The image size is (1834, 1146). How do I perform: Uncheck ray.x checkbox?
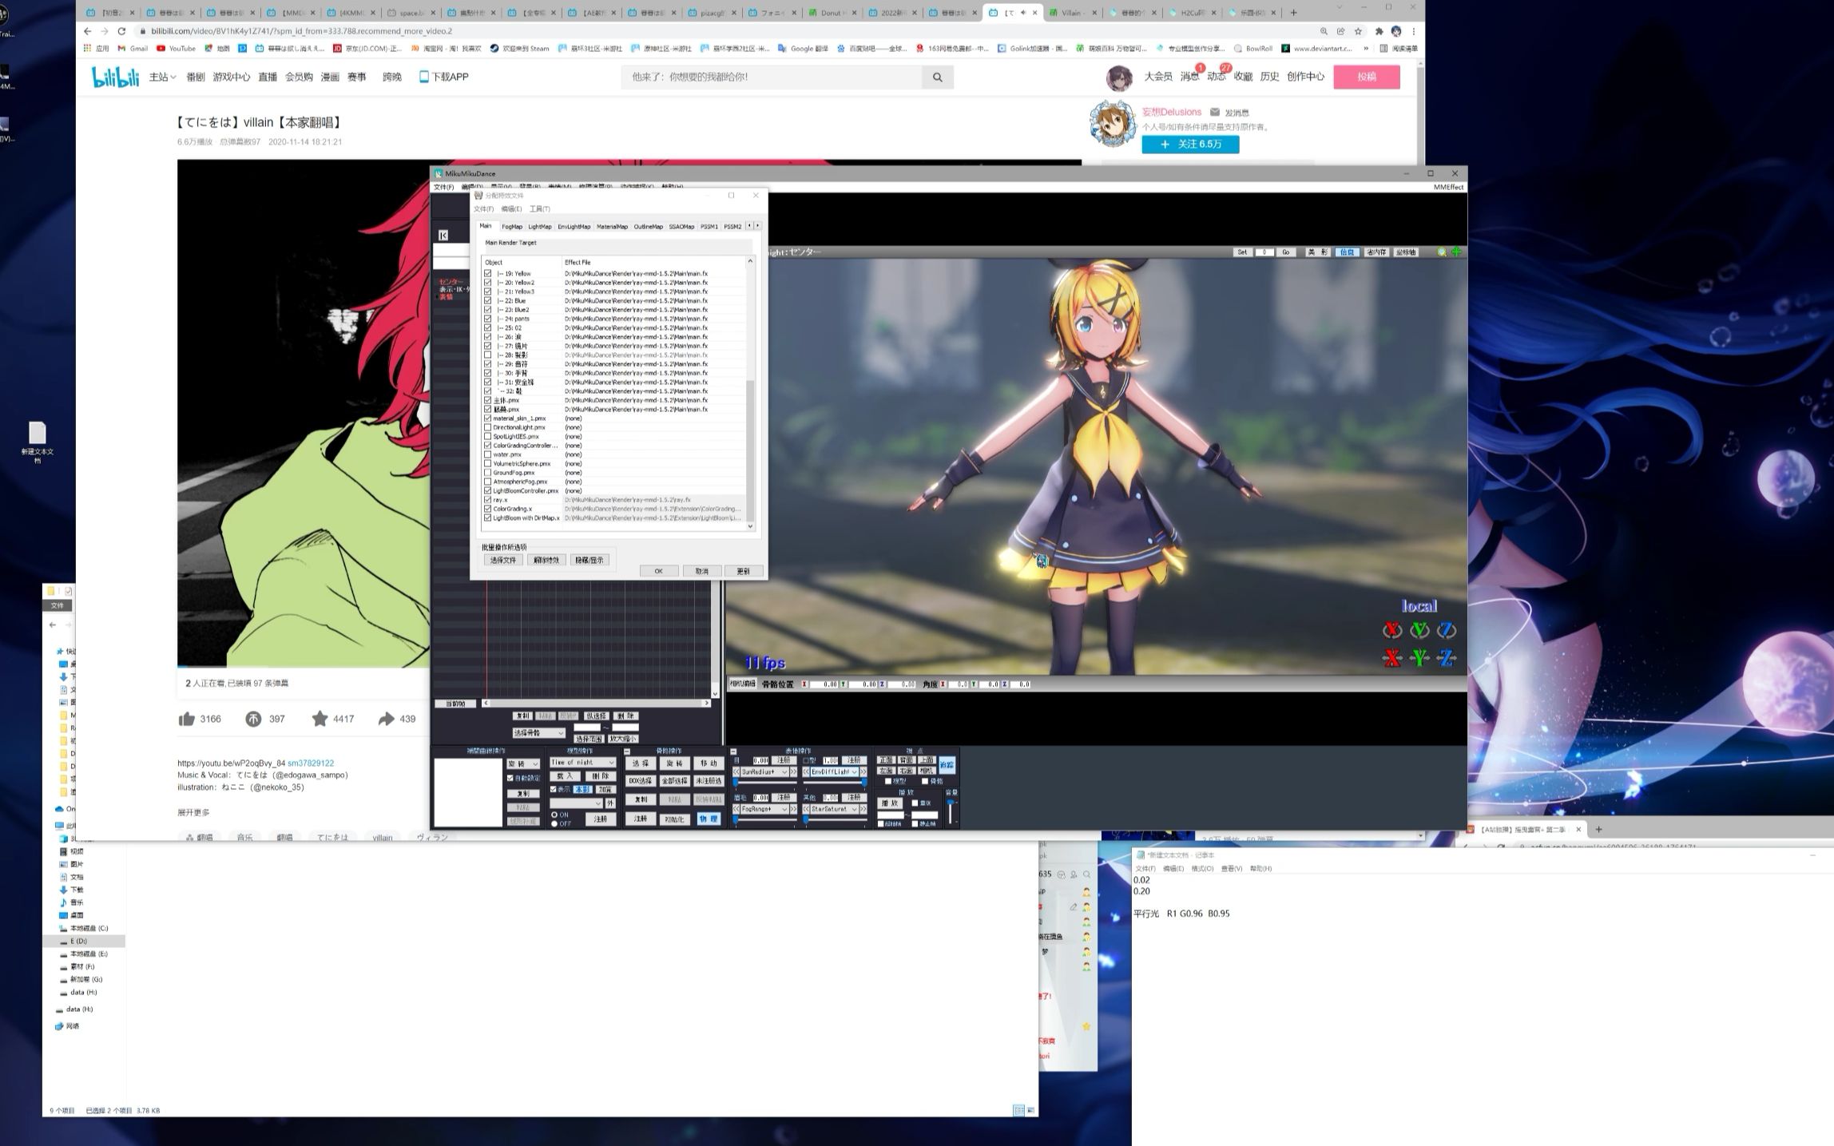point(488,500)
